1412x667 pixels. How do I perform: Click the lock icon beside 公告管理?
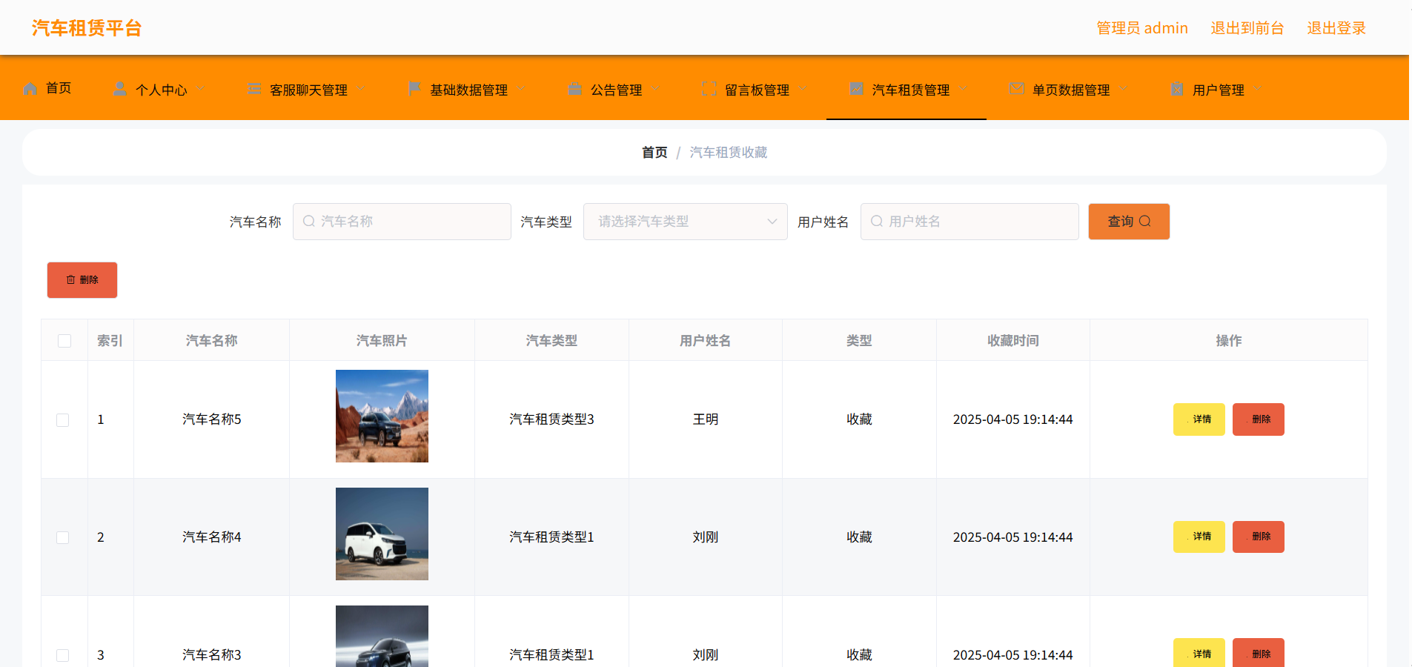(x=575, y=88)
